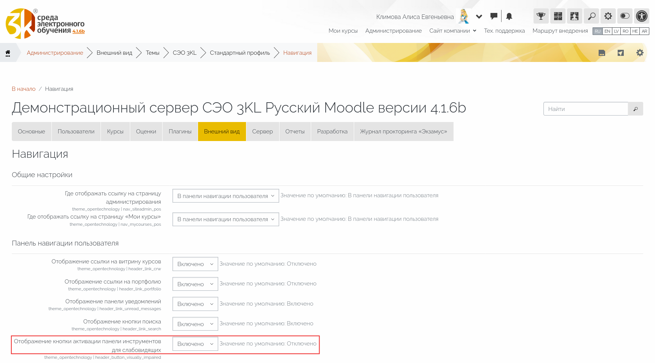
Task: Click the setting name "header_link_crw"
Action: (x=145, y=269)
